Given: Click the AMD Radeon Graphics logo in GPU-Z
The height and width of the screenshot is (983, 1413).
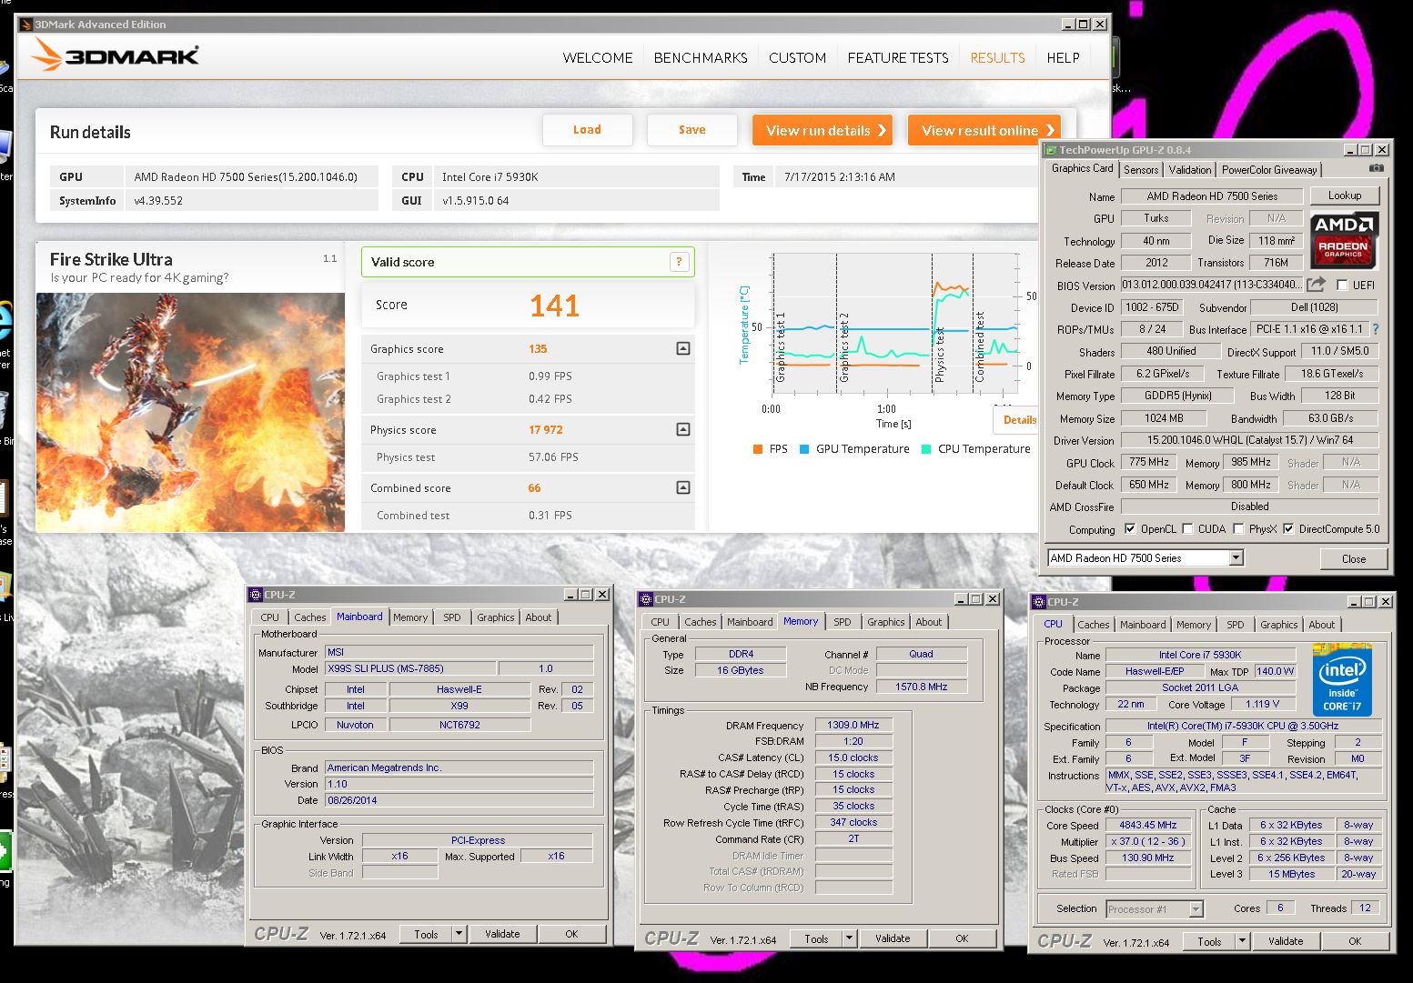Looking at the screenshot, I should tap(1344, 239).
